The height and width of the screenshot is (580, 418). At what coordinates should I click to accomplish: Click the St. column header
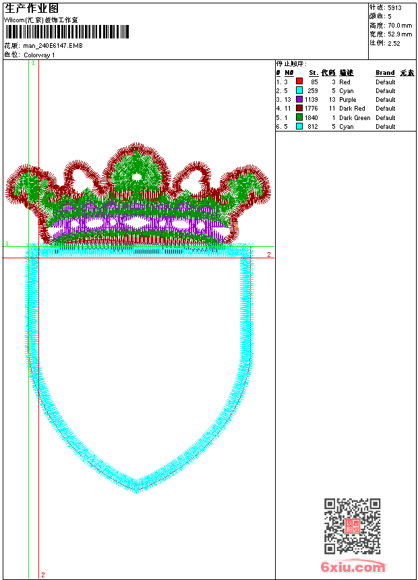313,73
